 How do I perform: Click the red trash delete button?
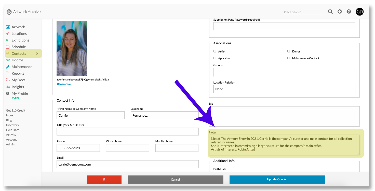104,180
